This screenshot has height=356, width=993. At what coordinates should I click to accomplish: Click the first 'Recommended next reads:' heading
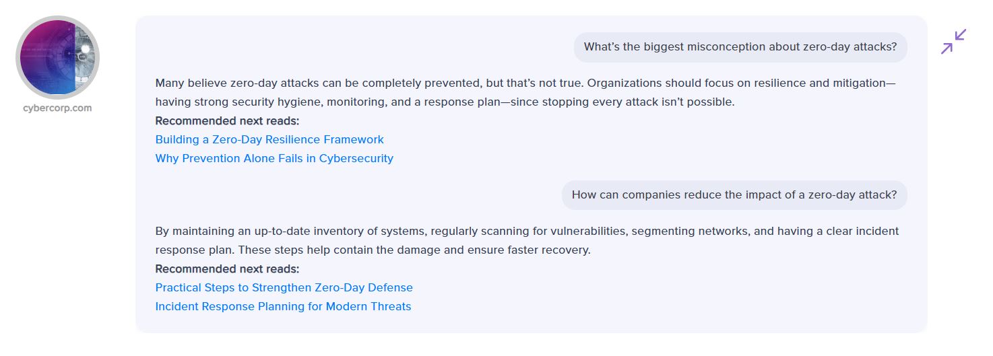click(227, 121)
